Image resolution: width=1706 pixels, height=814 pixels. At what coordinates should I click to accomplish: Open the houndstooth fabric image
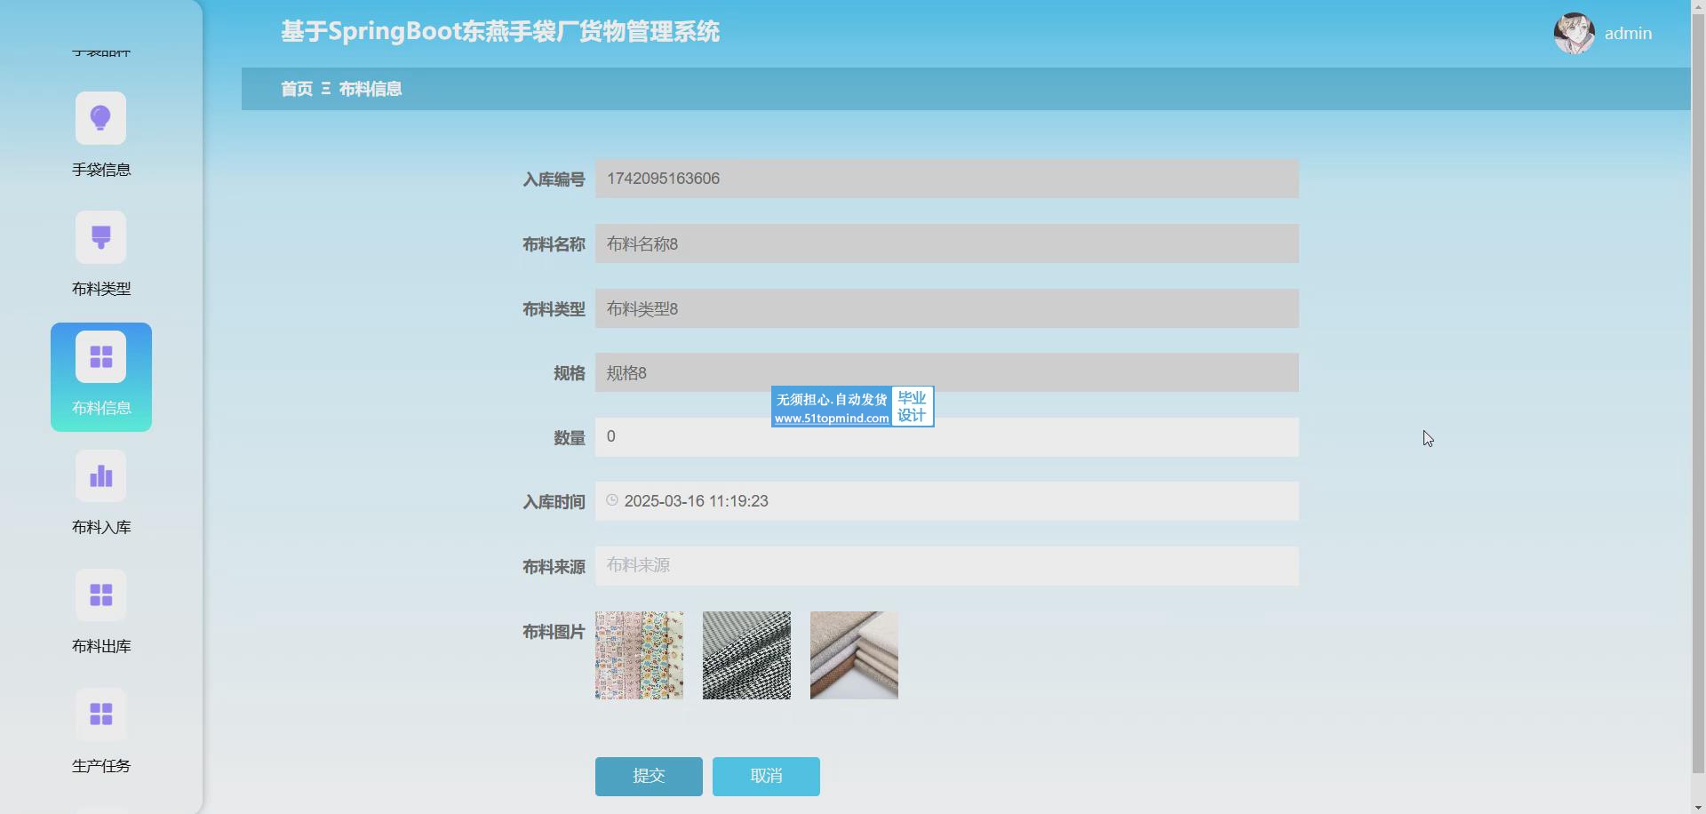[x=746, y=655]
